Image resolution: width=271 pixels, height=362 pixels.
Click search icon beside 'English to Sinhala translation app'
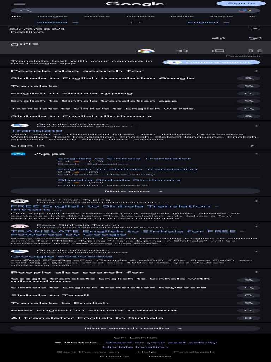[249, 101]
